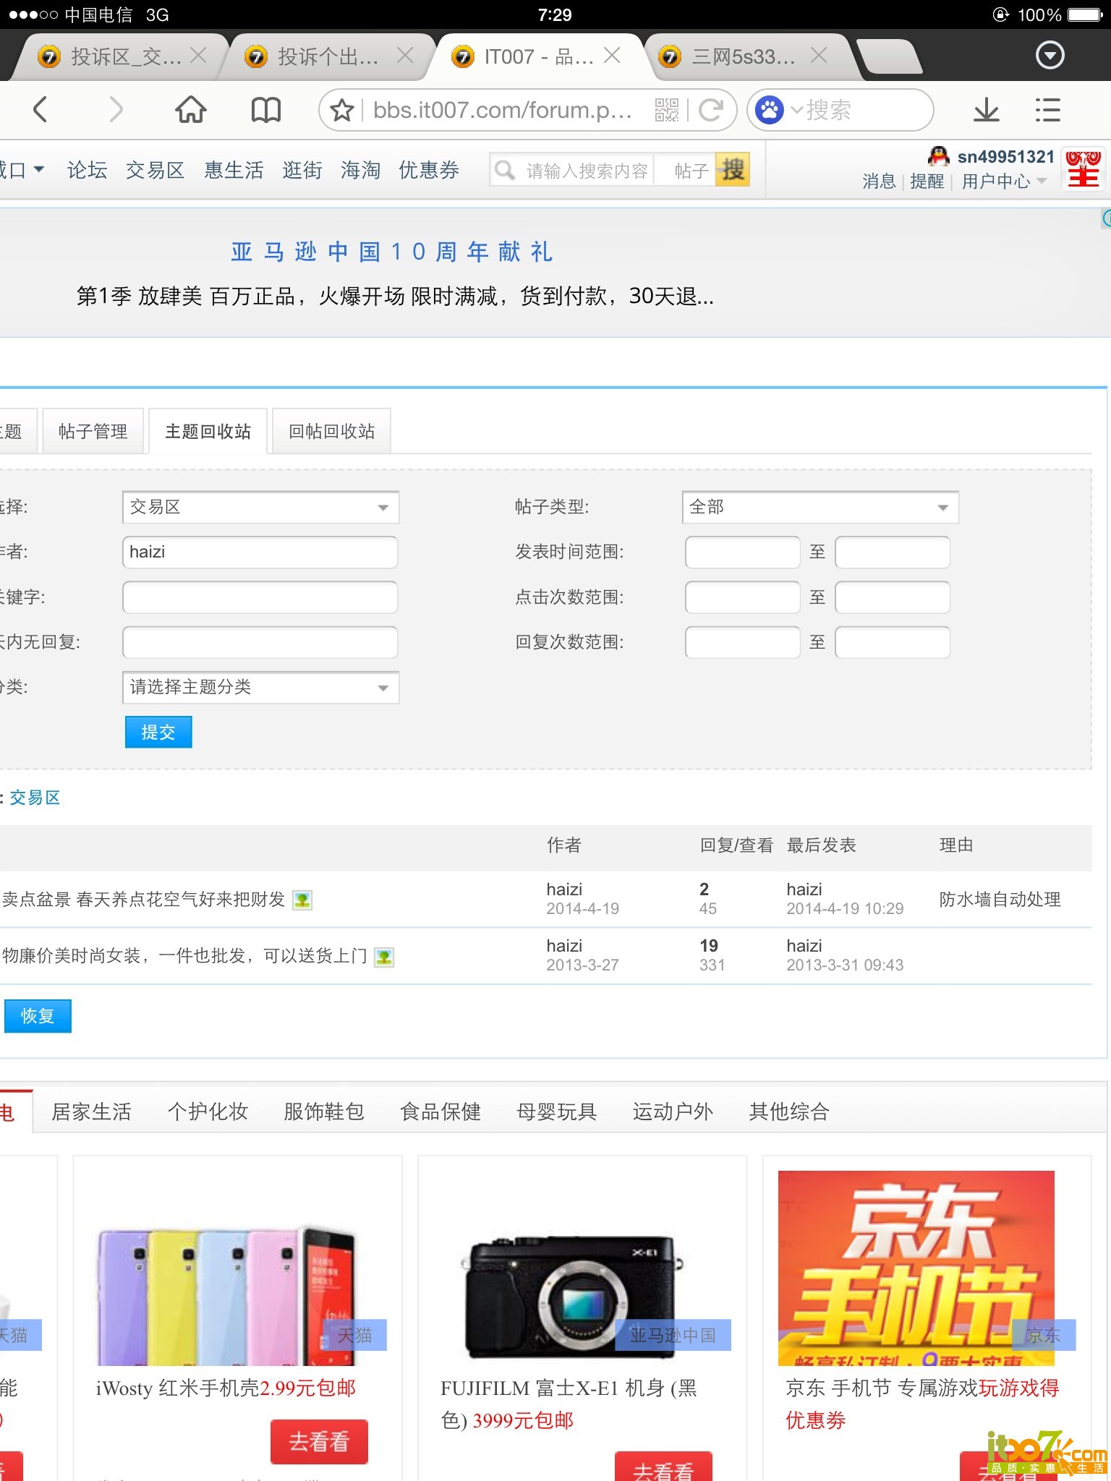Open the 海淘 navigation item
The image size is (1111, 1481).
(360, 170)
